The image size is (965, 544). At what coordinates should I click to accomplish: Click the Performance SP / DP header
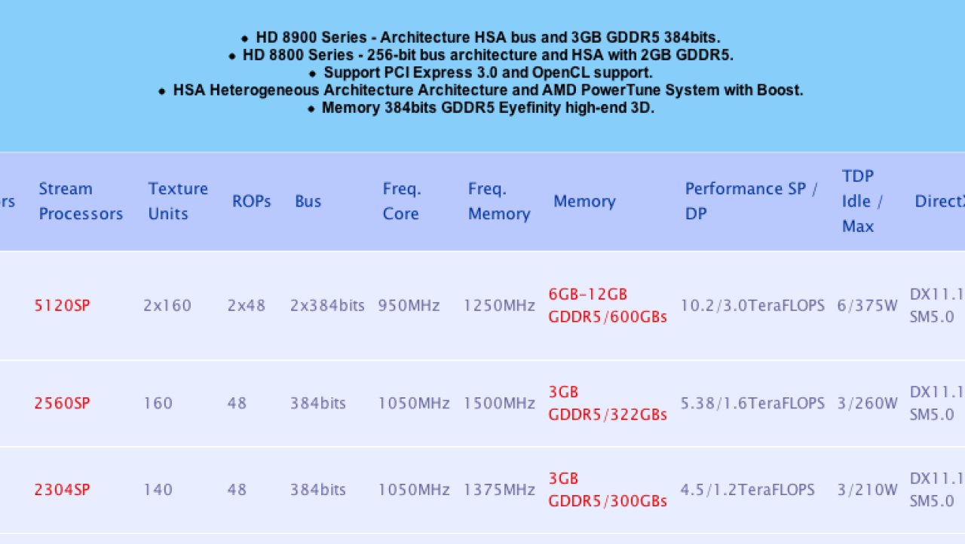[x=752, y=201]
